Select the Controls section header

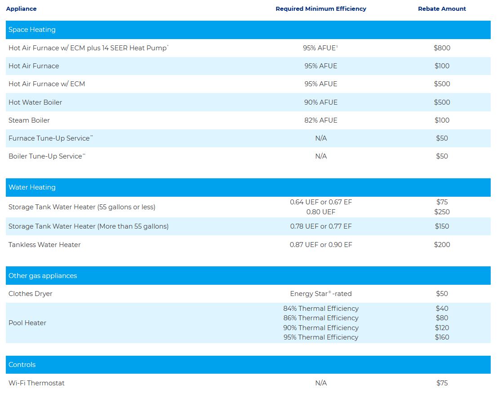[22, 365]
